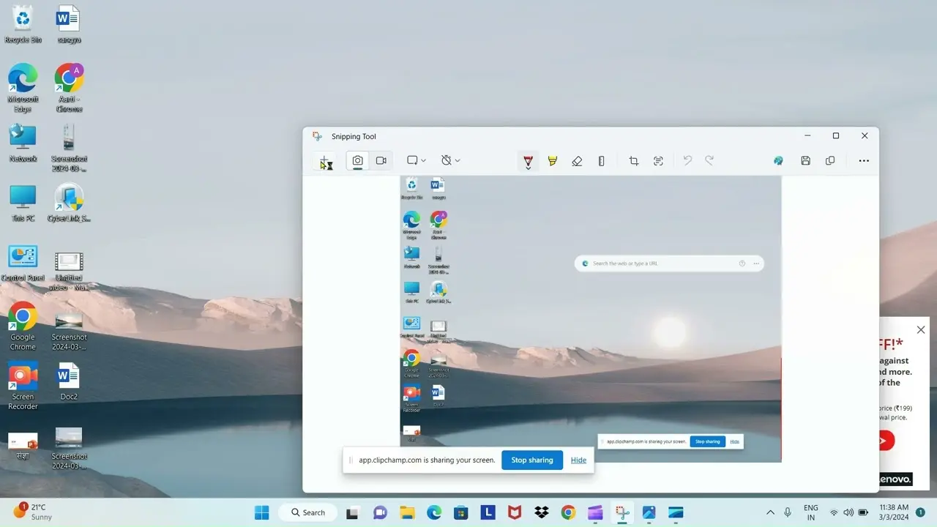Hide the Clipchamp screen sharing bar
The image size is (937, 527).
click(x=578, y=460)
